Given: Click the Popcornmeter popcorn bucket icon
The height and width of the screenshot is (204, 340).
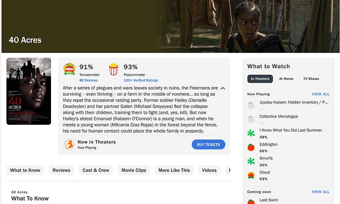Looking at the screenshot, I should pos(114,69).
